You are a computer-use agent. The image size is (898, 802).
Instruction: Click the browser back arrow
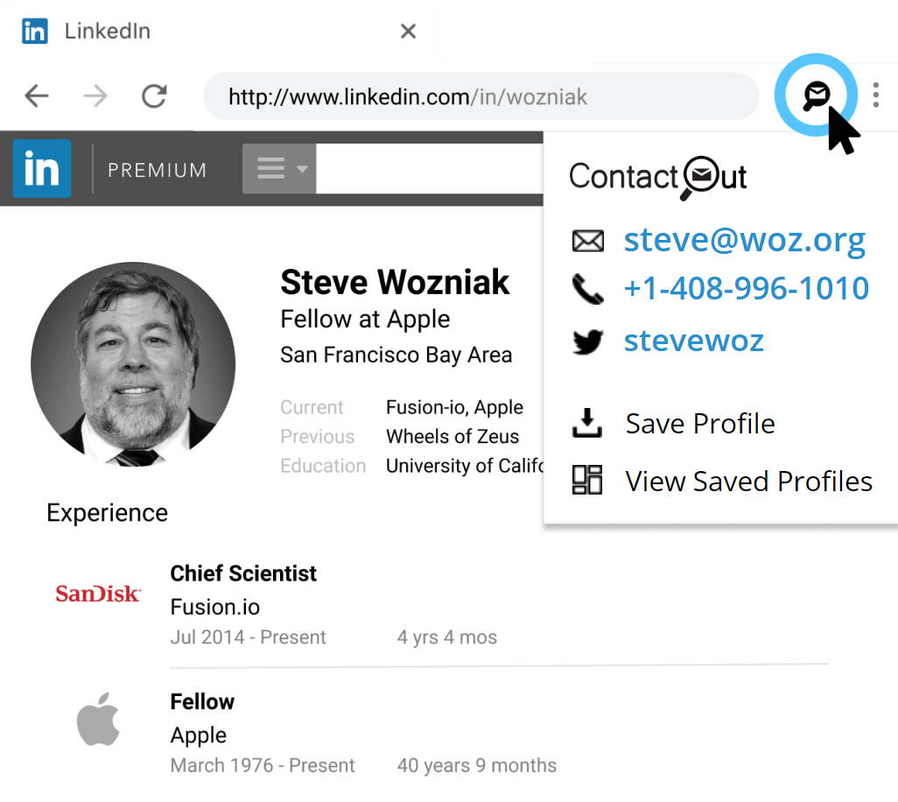coord(37,95)
